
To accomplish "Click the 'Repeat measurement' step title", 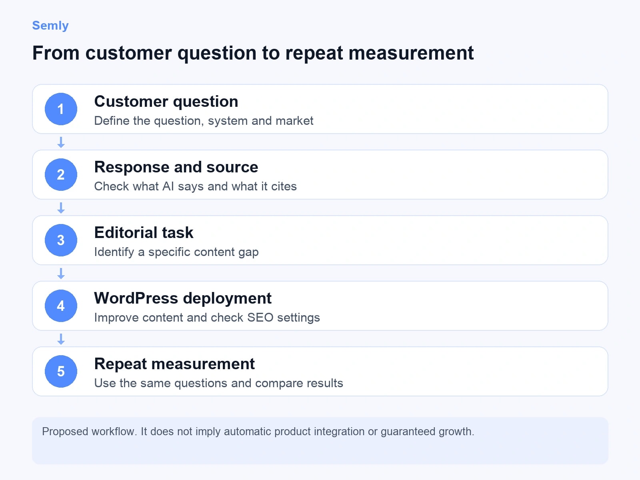I will 174,364.
